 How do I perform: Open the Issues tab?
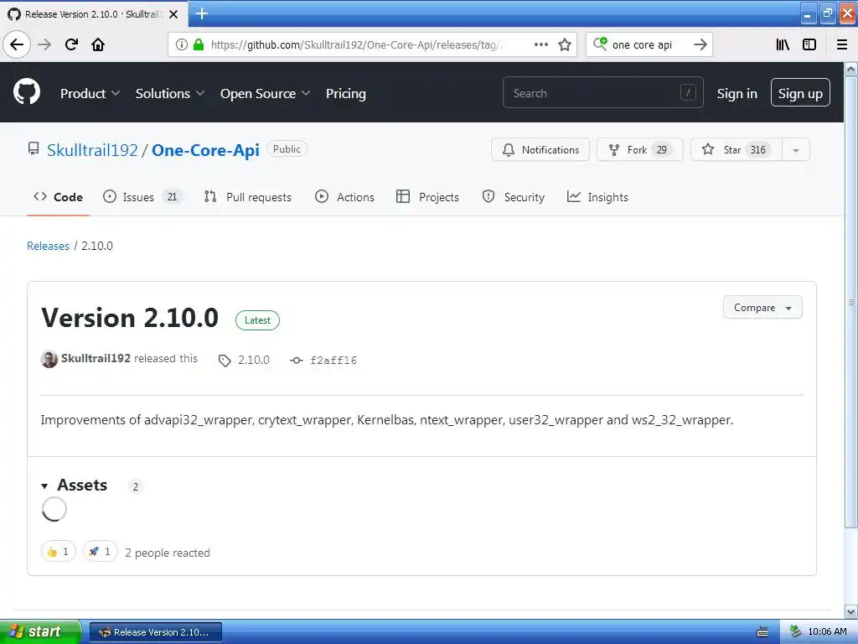coord(142,197)
